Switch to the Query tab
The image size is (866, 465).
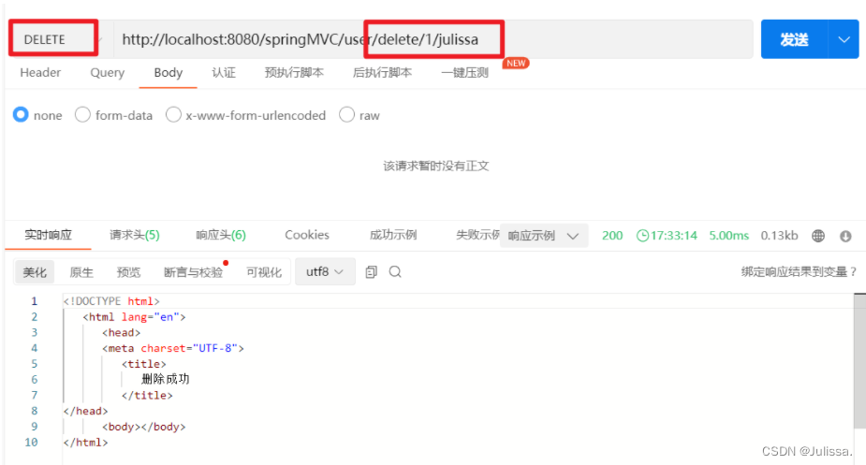107,72
